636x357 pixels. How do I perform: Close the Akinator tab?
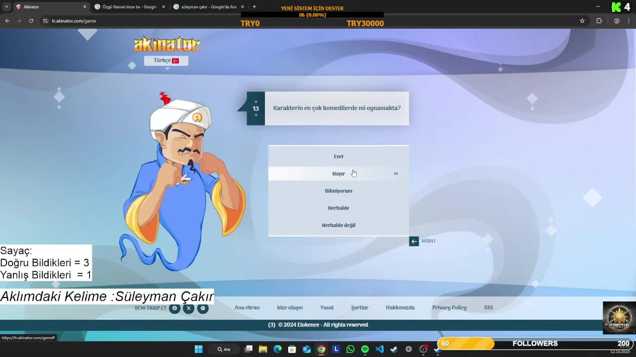84,7
